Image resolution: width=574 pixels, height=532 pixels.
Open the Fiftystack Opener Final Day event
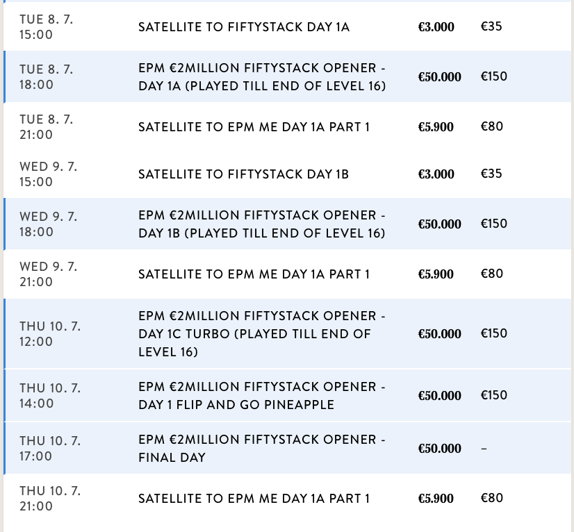tap(261, 449)
